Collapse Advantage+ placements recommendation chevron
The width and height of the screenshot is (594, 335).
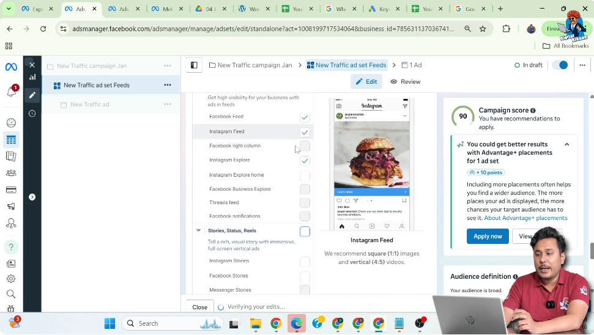(x=566, y=144)
